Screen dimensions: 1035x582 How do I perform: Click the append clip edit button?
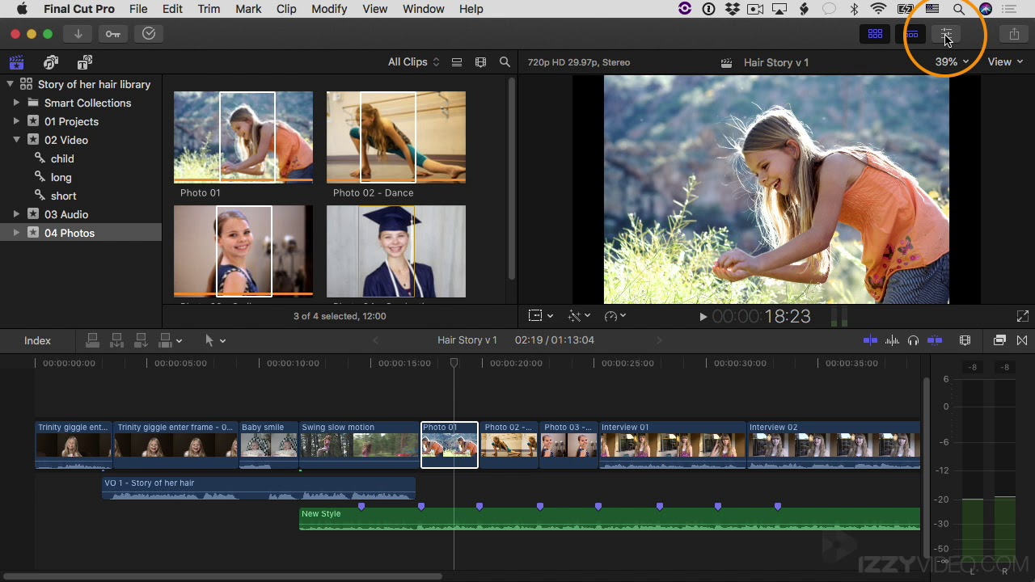click(x=141, y=340)
